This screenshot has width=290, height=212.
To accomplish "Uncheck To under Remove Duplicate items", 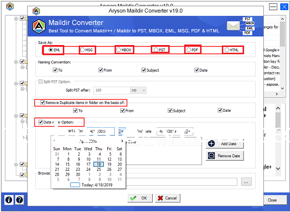I will point(75,110).
